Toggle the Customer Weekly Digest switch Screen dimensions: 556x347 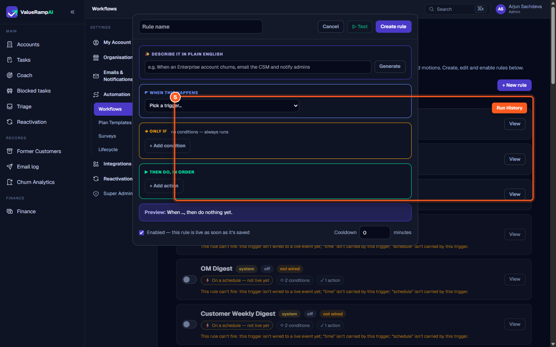(190, 324)
